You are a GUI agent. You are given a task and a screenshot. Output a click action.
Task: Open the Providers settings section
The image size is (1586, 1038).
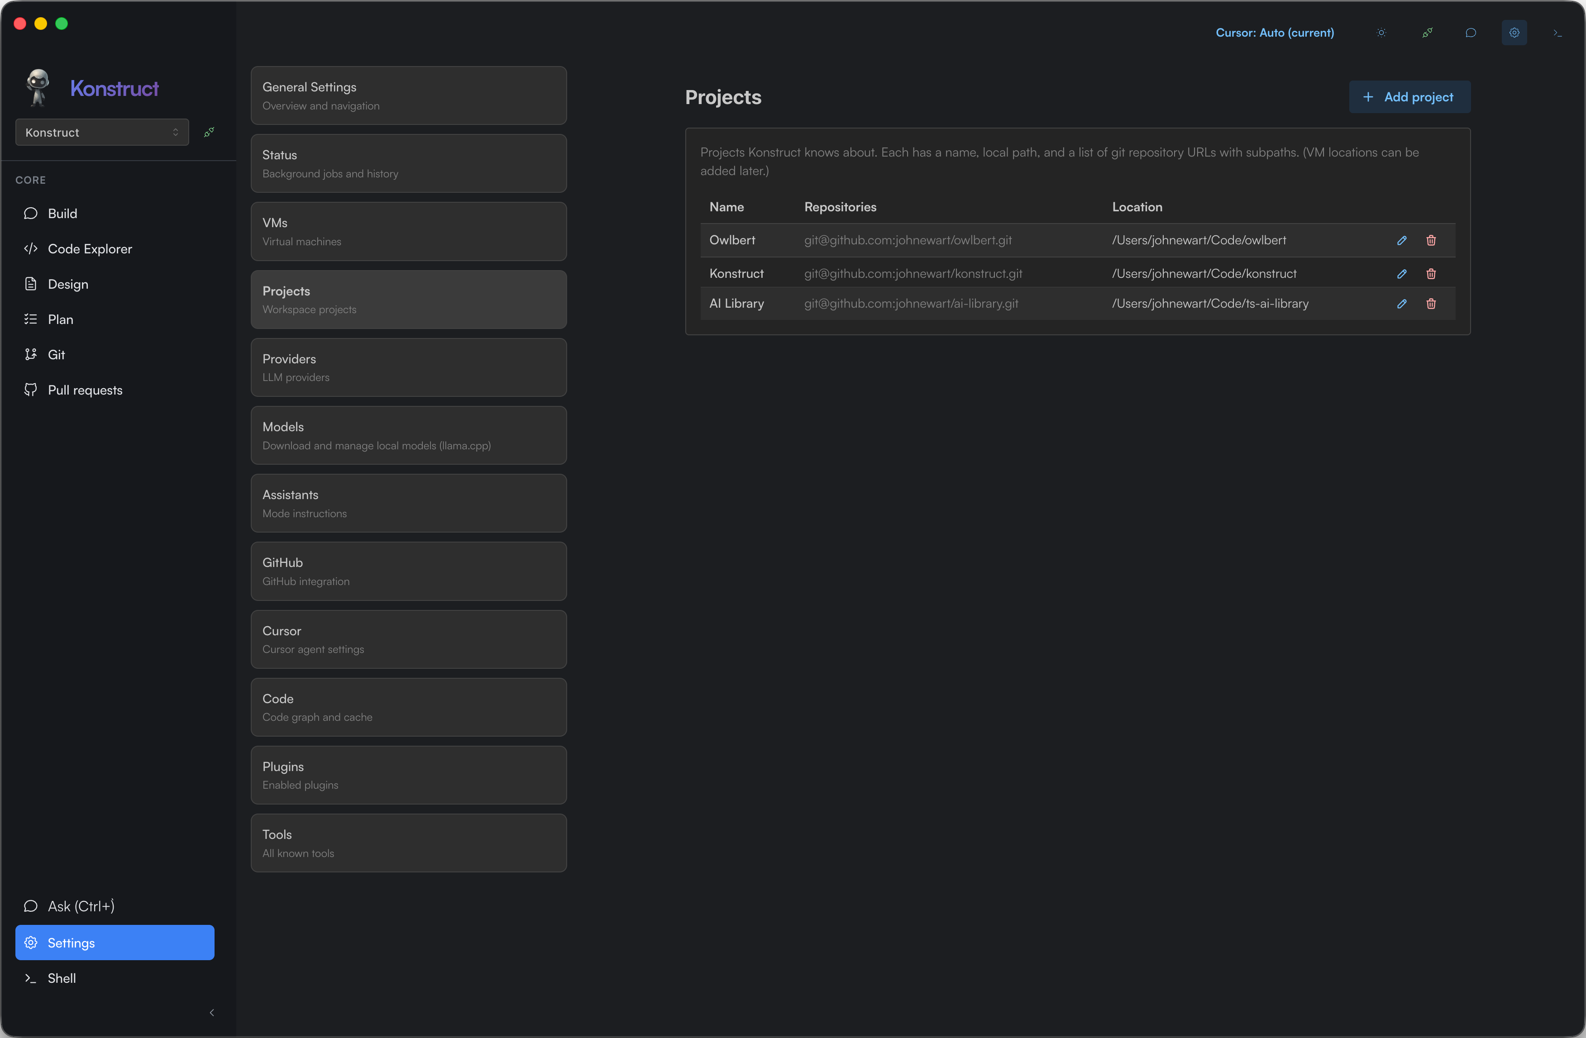[409, 367]
